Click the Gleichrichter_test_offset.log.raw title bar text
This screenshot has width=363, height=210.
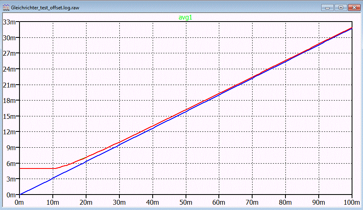45,8
